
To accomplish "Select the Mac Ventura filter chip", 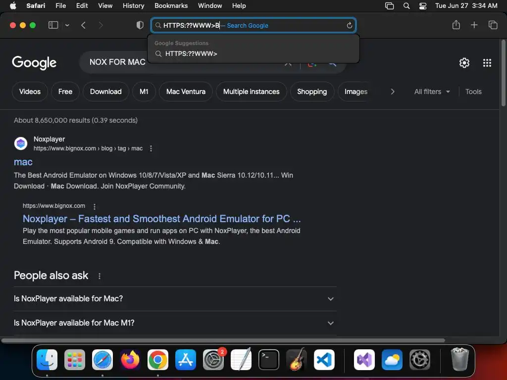I will (x=186, y=92).
